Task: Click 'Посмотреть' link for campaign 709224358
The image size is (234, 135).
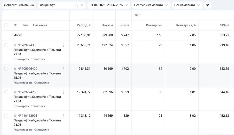Action: (x=21, y=59)
